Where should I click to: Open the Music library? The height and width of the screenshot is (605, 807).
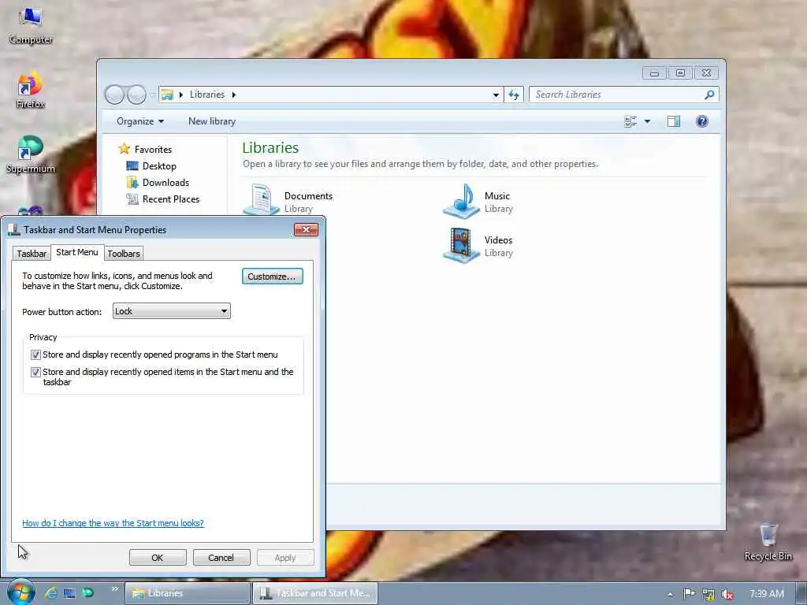[478, 201]
